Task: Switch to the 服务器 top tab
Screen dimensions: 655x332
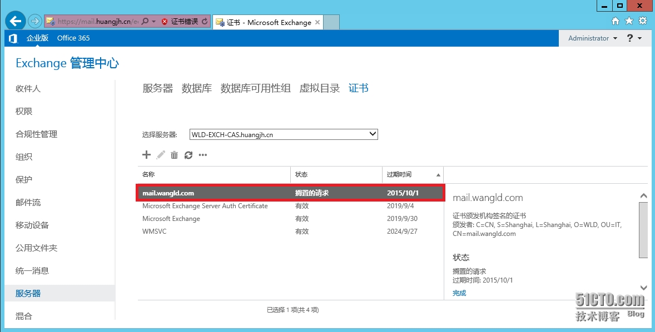Action: click(x=157, y=88)
